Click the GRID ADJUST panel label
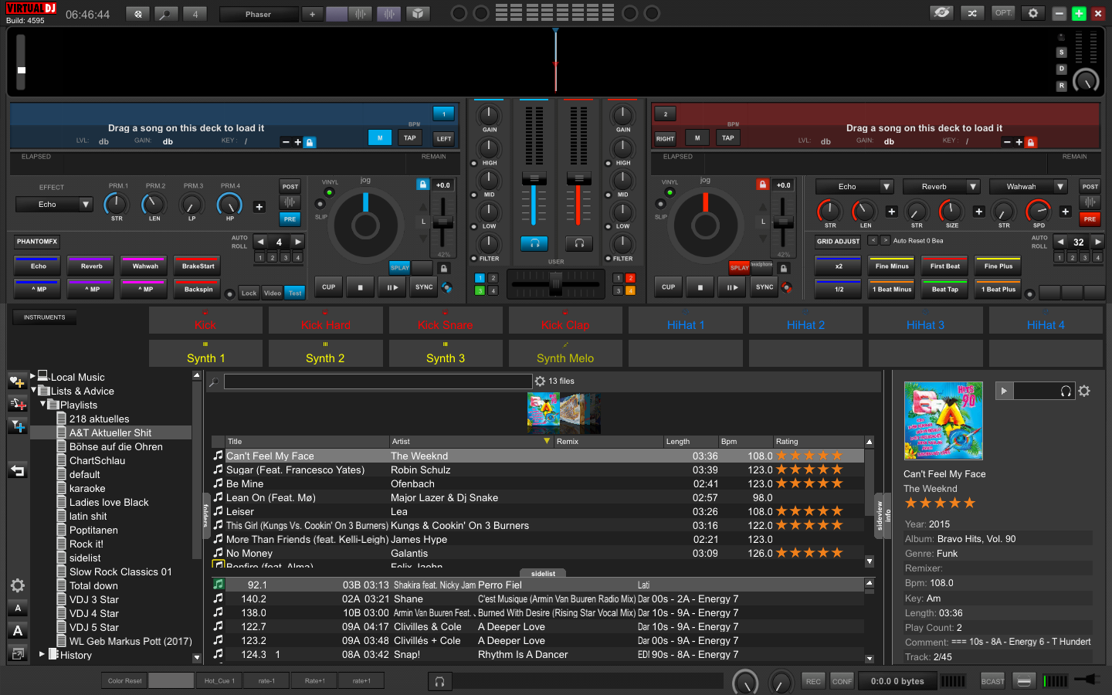The image size is (1112, 695). pos(838,242)
